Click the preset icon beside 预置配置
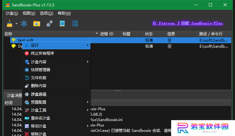The height and width of the screenshot is (136, 235). tap(27, 102)
